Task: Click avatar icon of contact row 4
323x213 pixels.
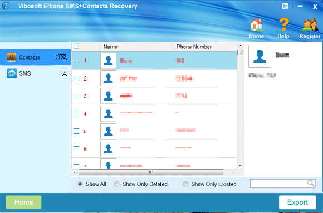Action: pos(109,113)
